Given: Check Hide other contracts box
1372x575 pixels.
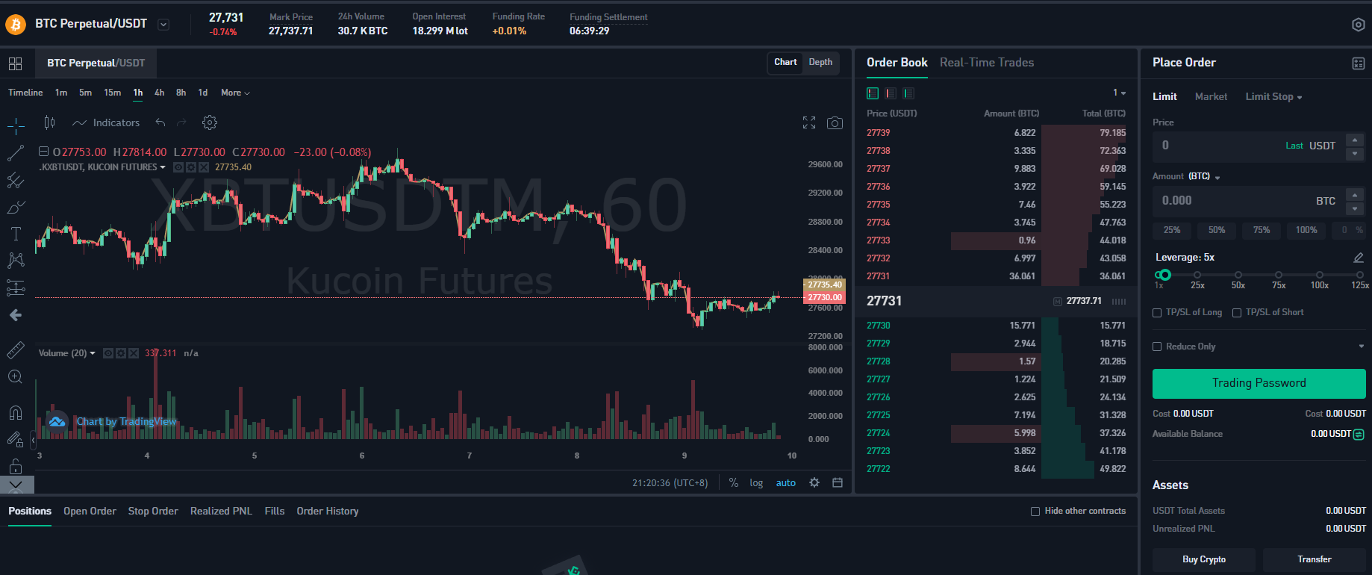Looking at the screenshot, I should pyautogui.click(x=1035, y=512).
